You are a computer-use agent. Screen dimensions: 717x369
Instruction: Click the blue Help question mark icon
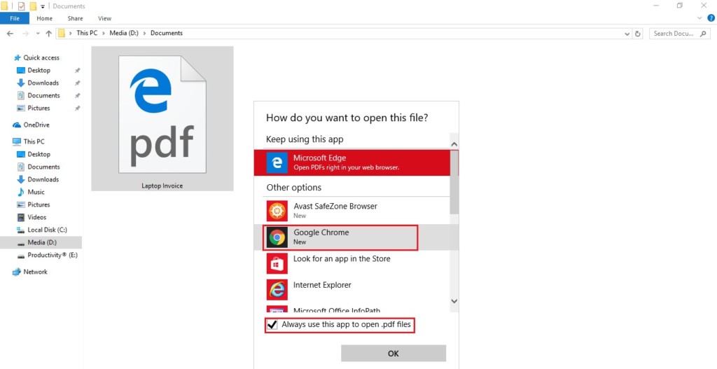pos(711,18)
